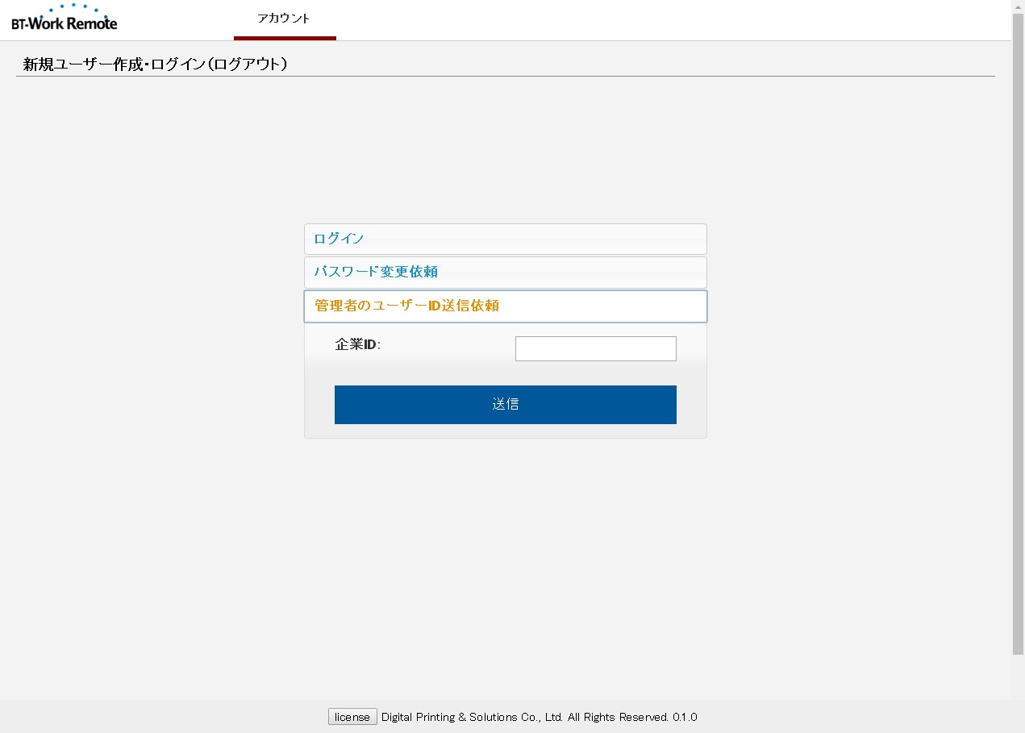The width and height of the screenshot is (1025, 733).
Task: Click the empty panel area below the 送信 button
Action: click(505, 431)
